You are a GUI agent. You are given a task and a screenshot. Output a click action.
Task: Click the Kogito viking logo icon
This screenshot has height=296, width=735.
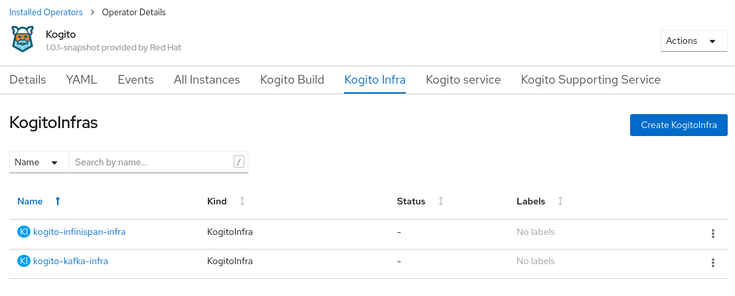click(x=23, y=39)
